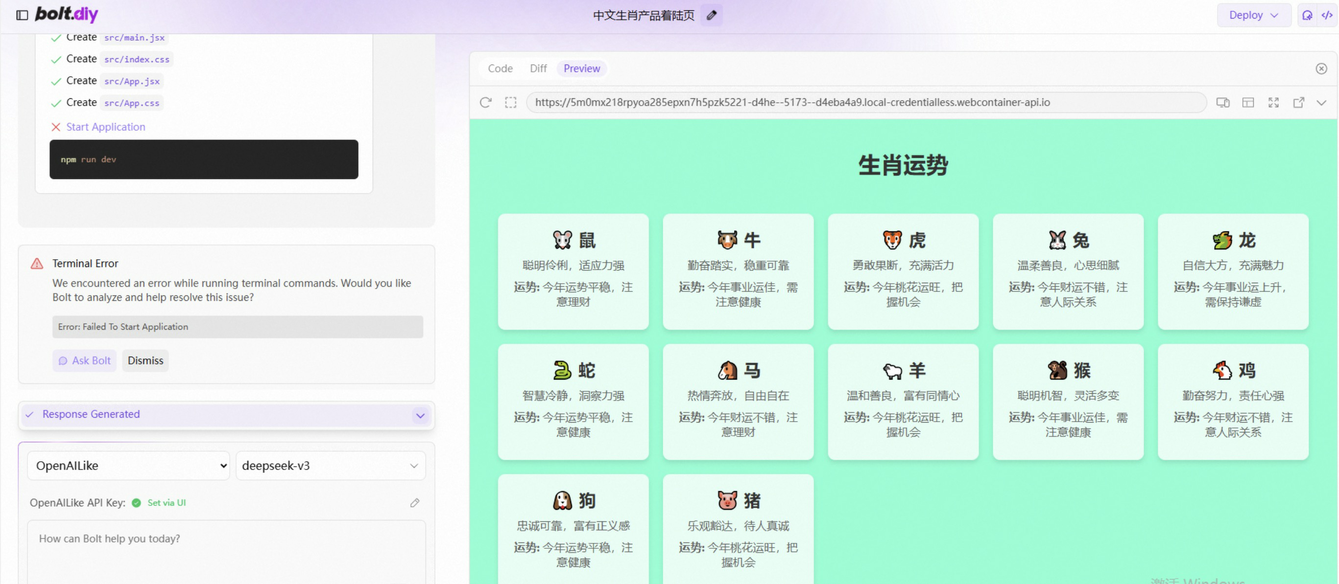Edit the OpenAILike API key pencil
Screen dimensions: 1339x584
click(414, 502)
